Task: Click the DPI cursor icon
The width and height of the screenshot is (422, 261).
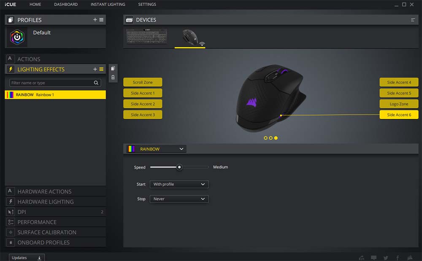Action: (x=11, y=212)
